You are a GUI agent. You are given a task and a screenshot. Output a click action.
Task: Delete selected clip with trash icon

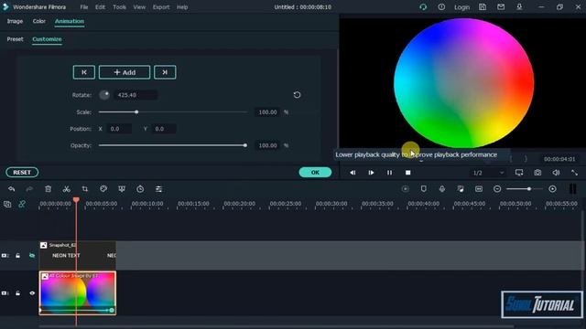point(48,189)
